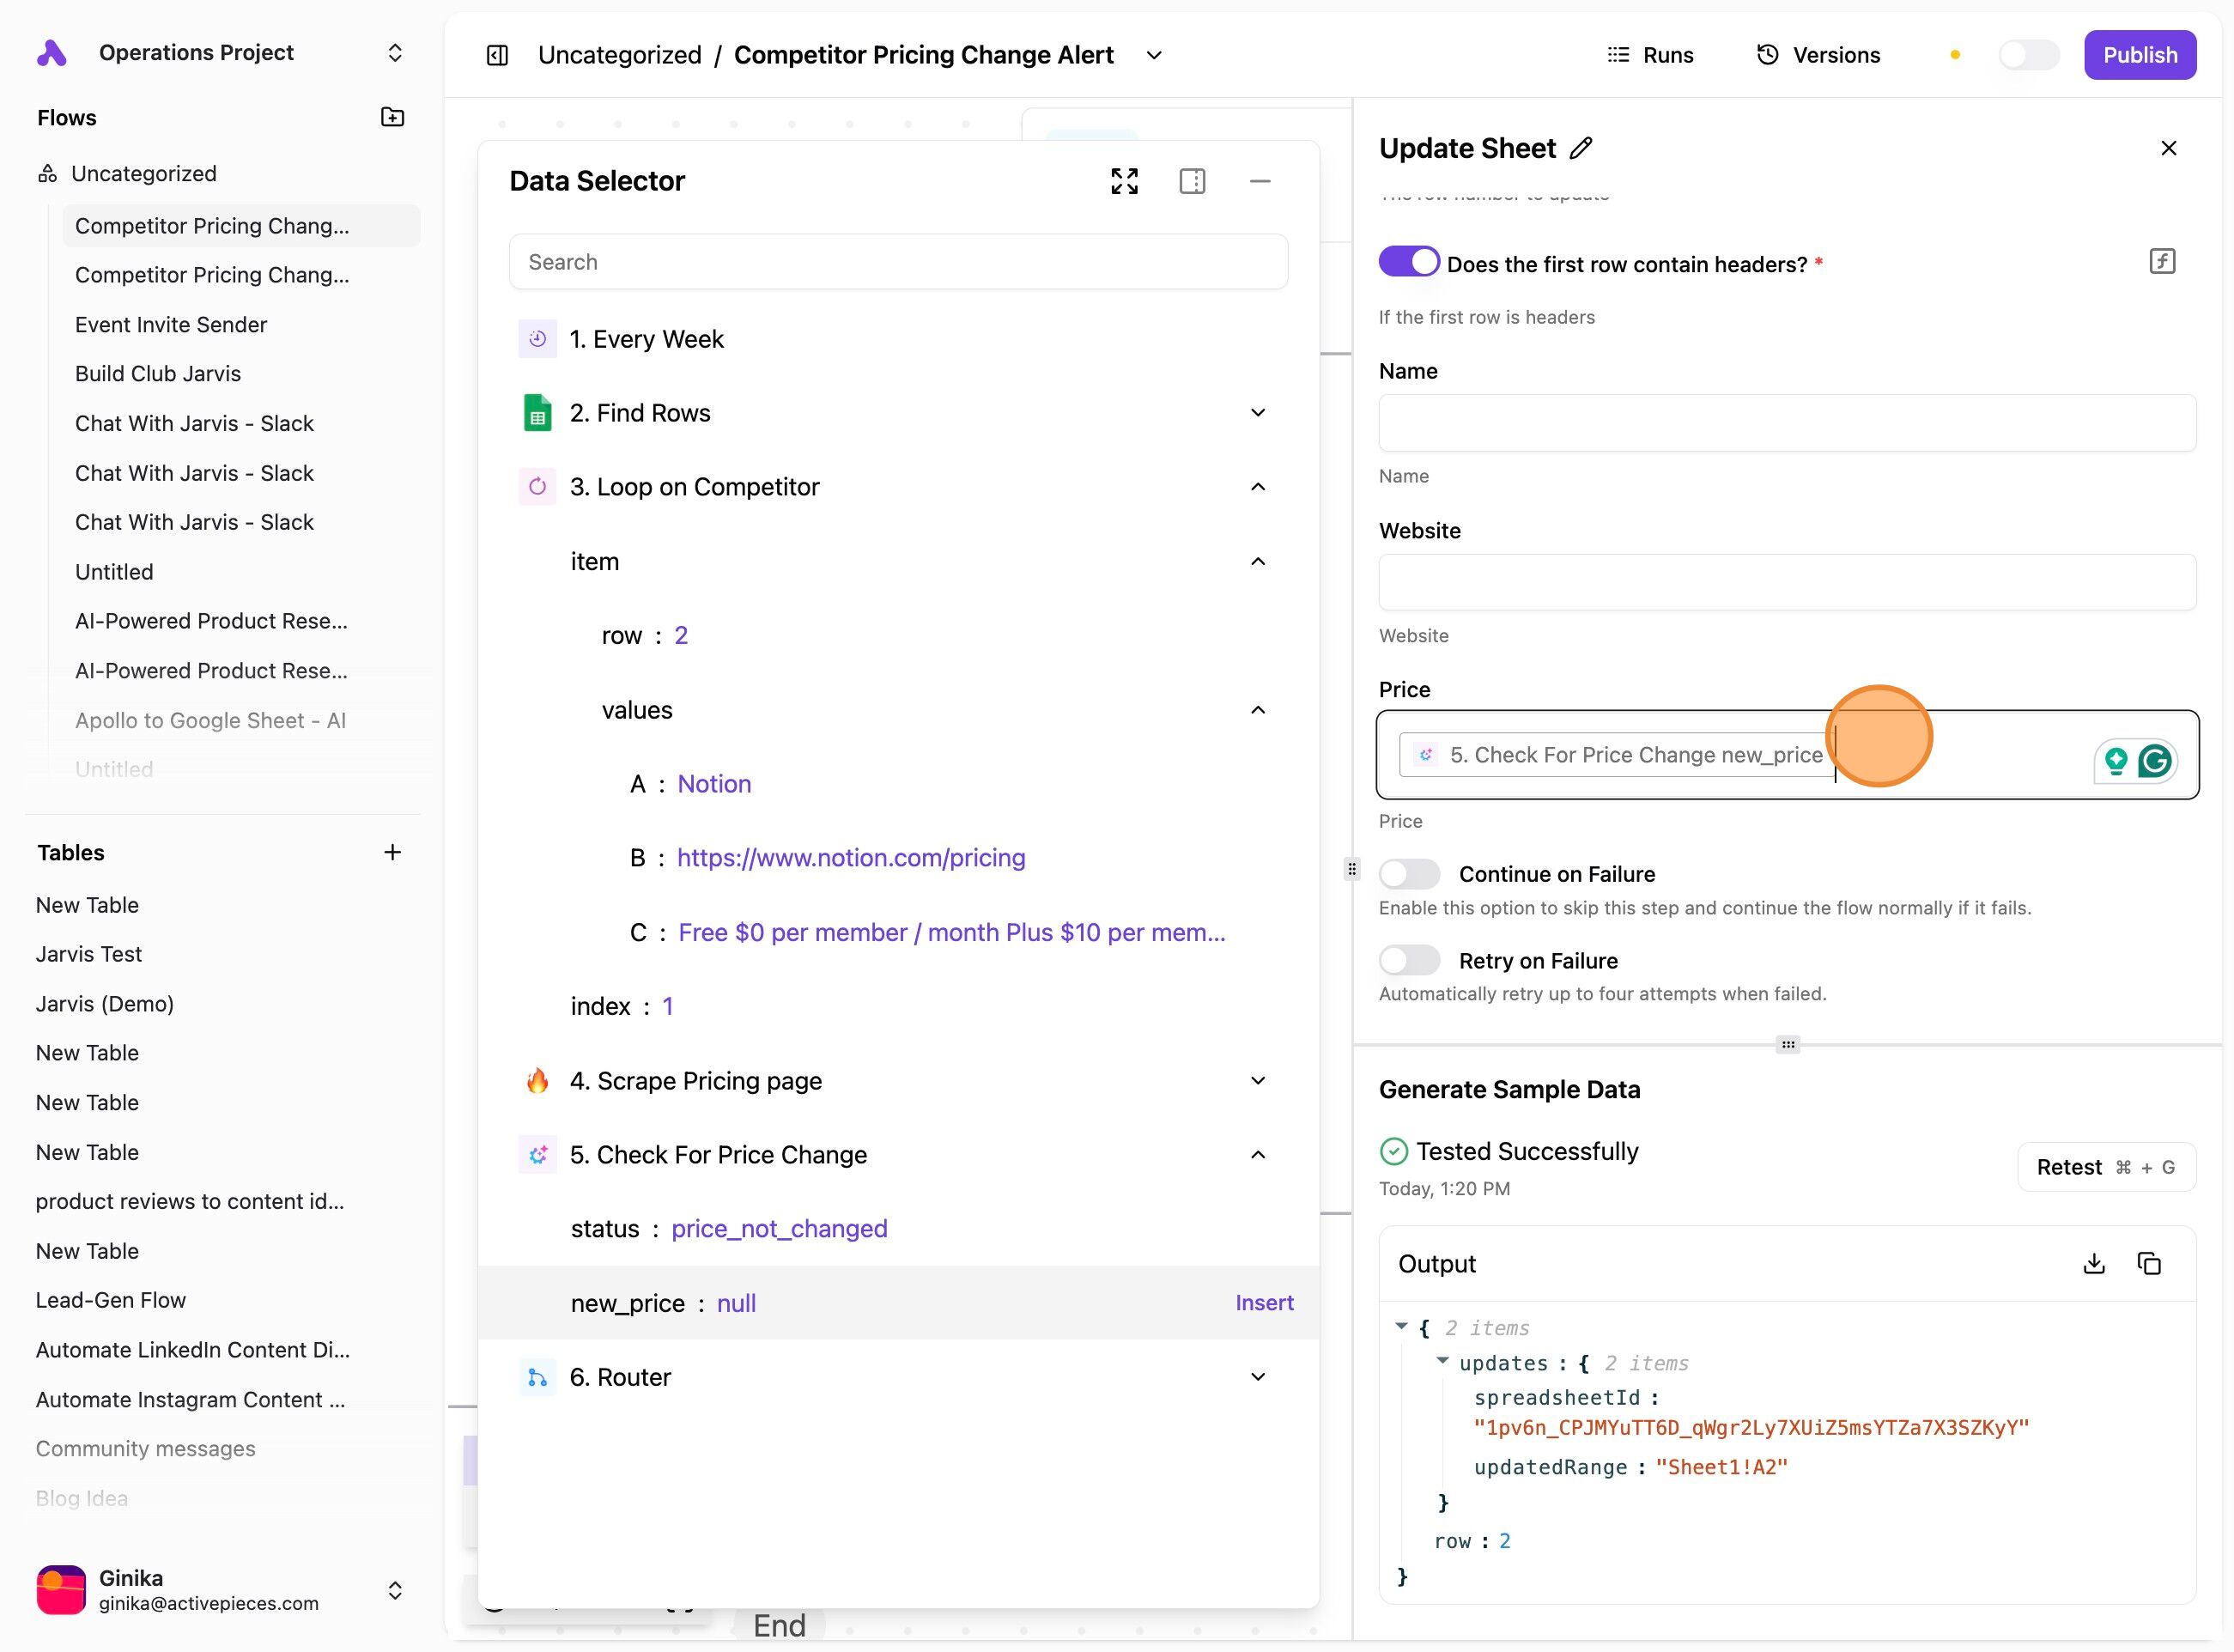Insert the new_price value
Image resolution: width=2234 pixels, height=1652 pixels.
click(1263, 1303)
